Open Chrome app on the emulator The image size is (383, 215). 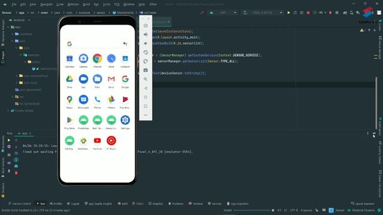tap(97, 59)
